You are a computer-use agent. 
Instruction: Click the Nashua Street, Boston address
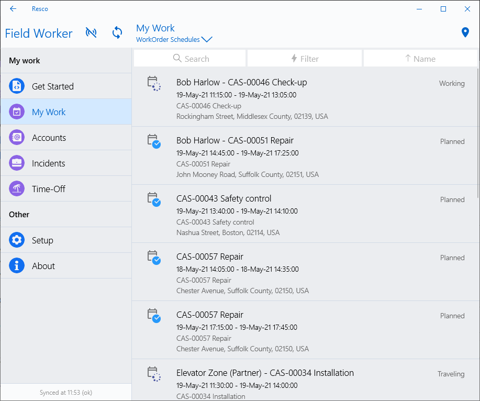click(x=228, y=232)
